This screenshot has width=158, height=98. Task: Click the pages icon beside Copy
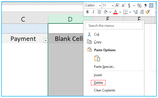click(89, 42)
